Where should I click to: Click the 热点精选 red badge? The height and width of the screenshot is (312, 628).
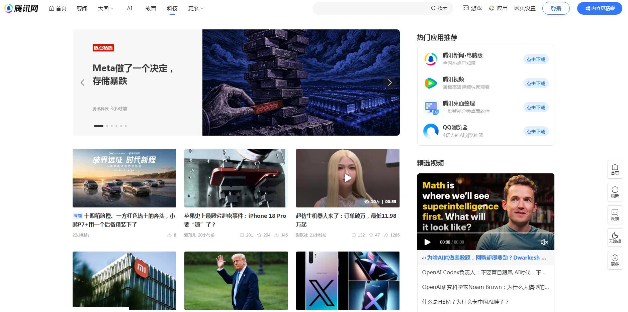(103, 48)
